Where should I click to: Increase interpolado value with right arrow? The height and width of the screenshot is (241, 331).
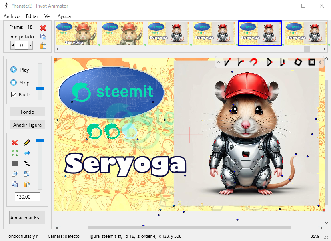click(x=30, y=46)
